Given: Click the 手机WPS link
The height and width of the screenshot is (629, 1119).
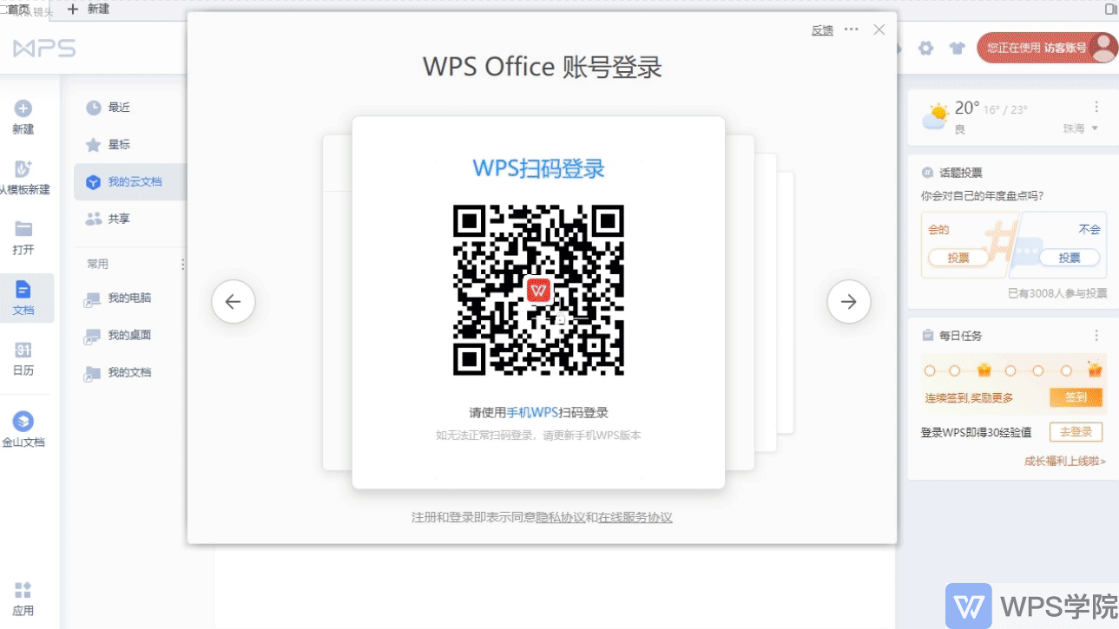Looking at the screenshot, I should [x=532, y=413].
